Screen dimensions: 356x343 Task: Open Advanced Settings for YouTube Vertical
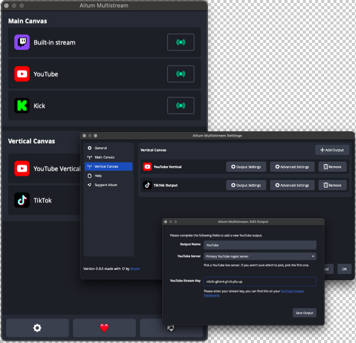pos(292,167)
